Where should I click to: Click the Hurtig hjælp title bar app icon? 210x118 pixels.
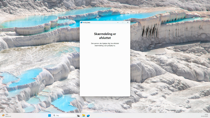tap(81, 23)
